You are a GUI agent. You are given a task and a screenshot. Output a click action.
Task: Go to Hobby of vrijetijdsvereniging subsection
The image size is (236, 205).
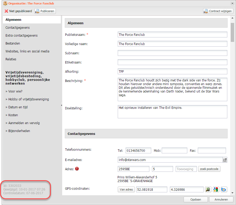(27, 99)
